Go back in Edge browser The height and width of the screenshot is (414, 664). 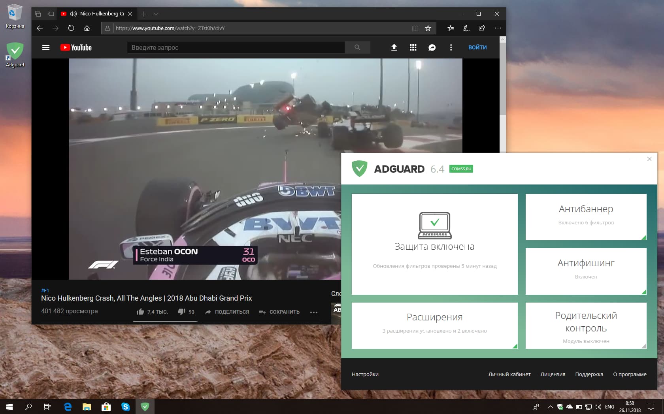[x=40, y=28]
